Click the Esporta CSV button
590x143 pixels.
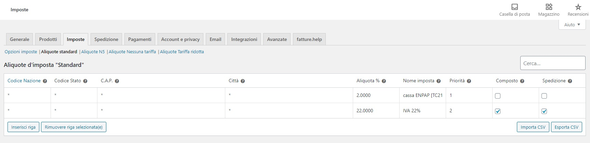tap(566, 127)
